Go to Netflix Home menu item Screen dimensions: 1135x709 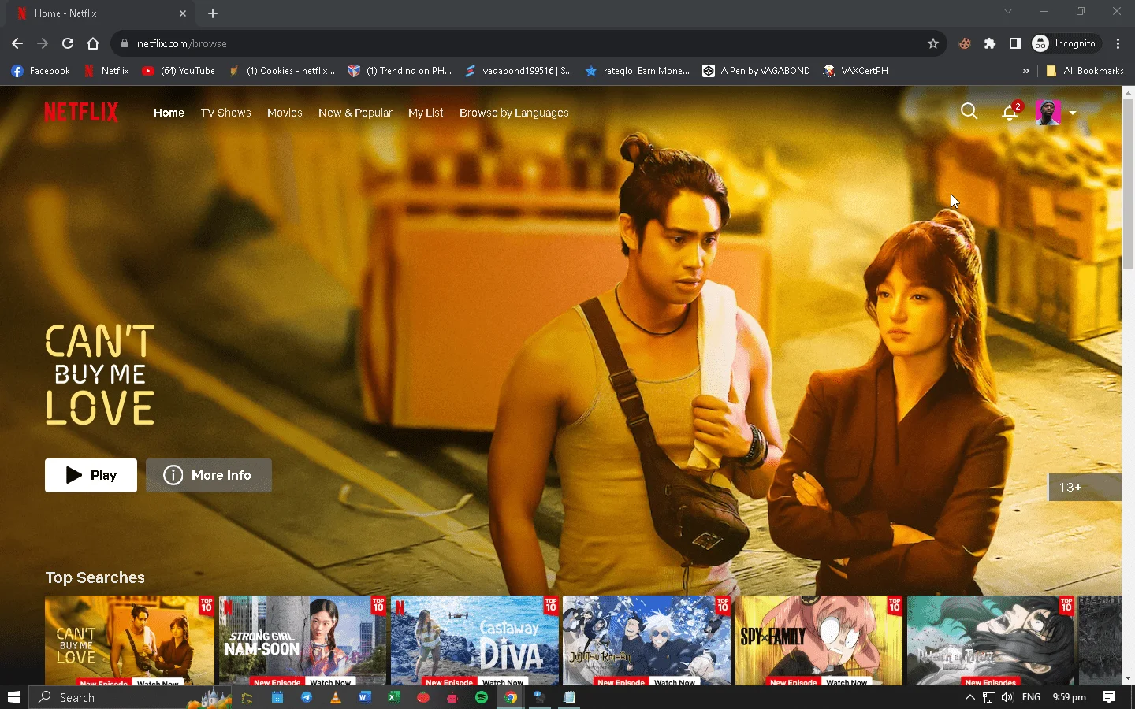click(x=169, y=113)
